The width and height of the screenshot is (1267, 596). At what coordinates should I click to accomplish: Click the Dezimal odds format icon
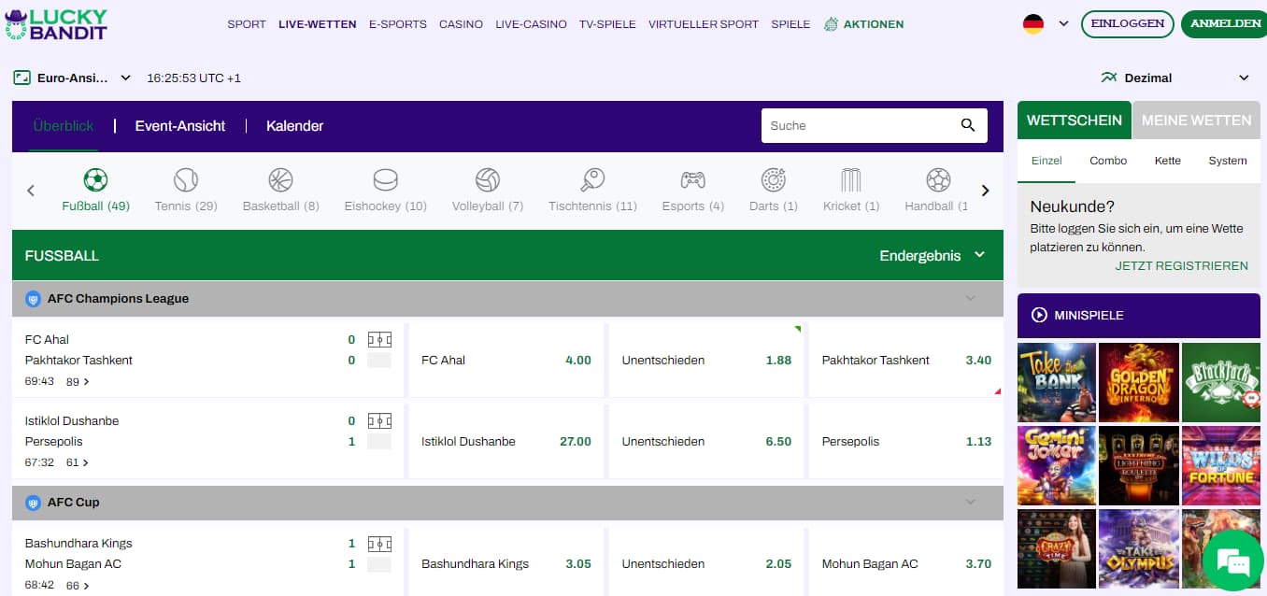coord(1109,78)
